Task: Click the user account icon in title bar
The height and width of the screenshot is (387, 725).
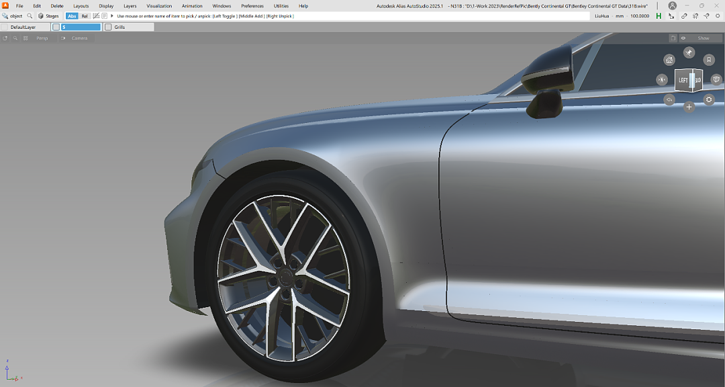Action: (x=672, y=5)
